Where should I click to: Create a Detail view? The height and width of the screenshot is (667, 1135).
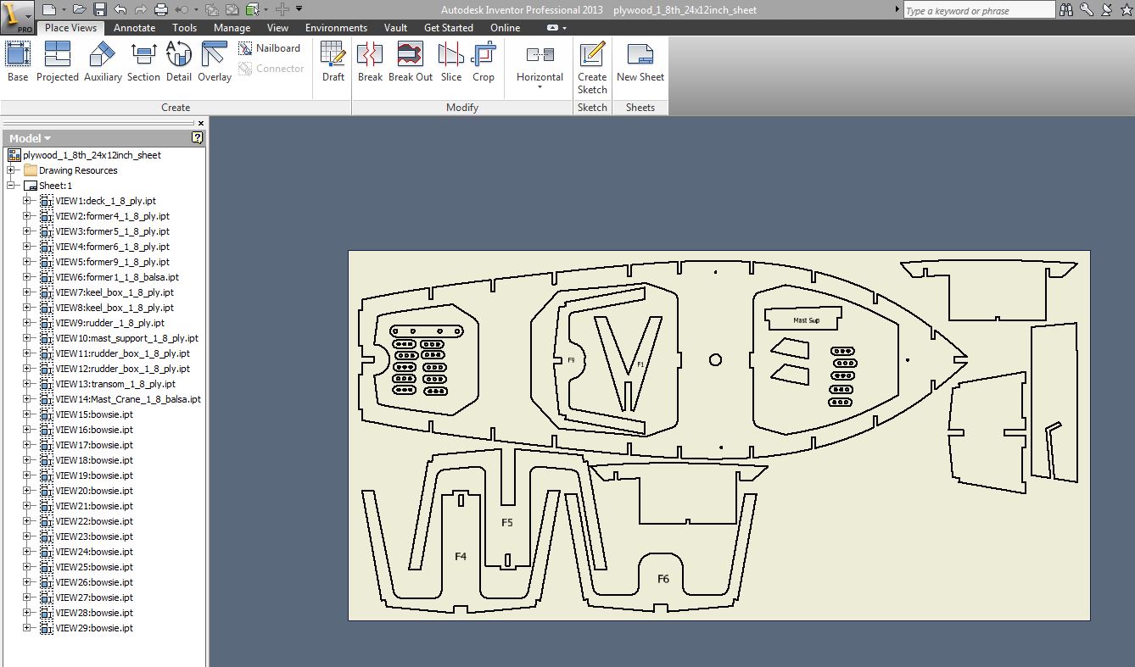click(179, 62)
